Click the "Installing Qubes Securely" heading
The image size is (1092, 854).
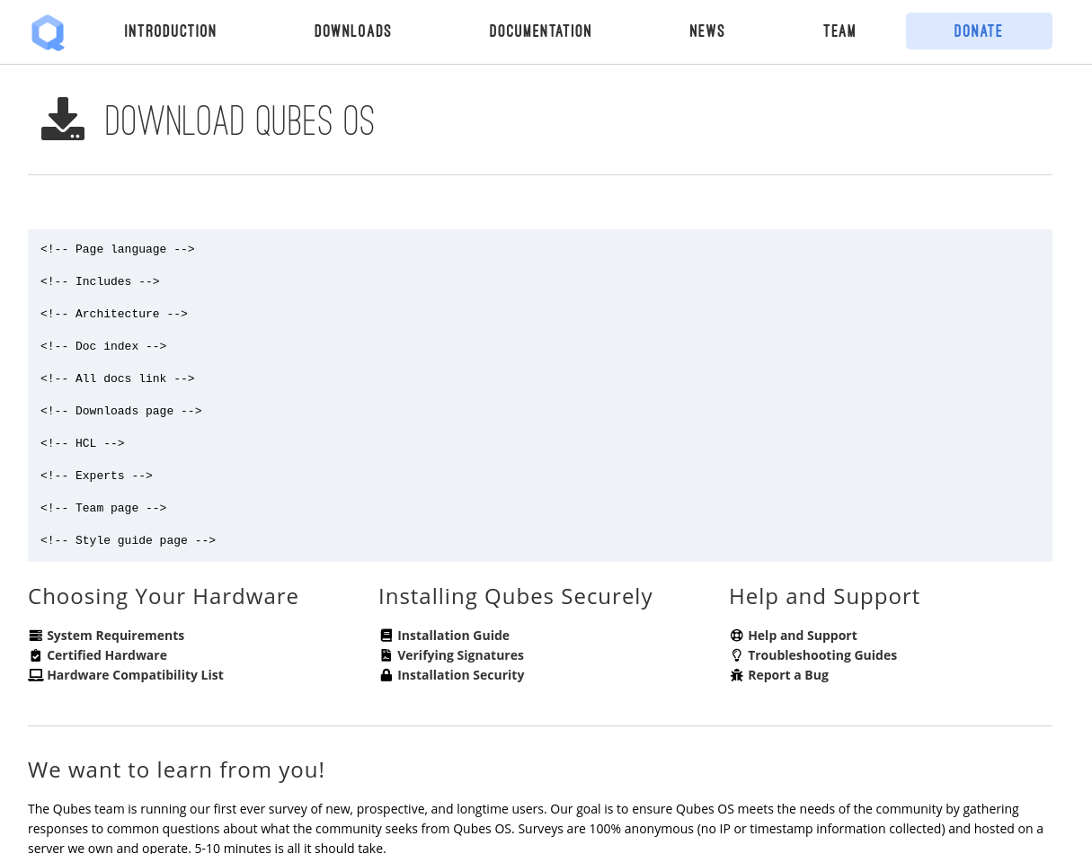[516, 596]
